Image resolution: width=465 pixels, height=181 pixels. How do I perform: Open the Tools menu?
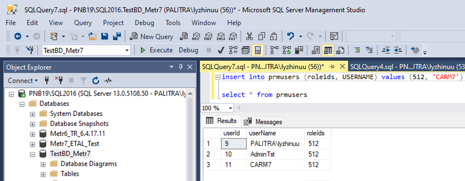pyautogui.click(x=173, y=23)
